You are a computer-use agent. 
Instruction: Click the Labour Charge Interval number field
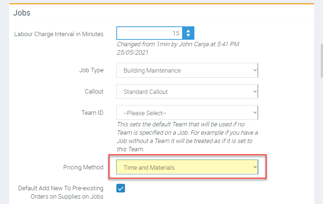coord(149,33)
